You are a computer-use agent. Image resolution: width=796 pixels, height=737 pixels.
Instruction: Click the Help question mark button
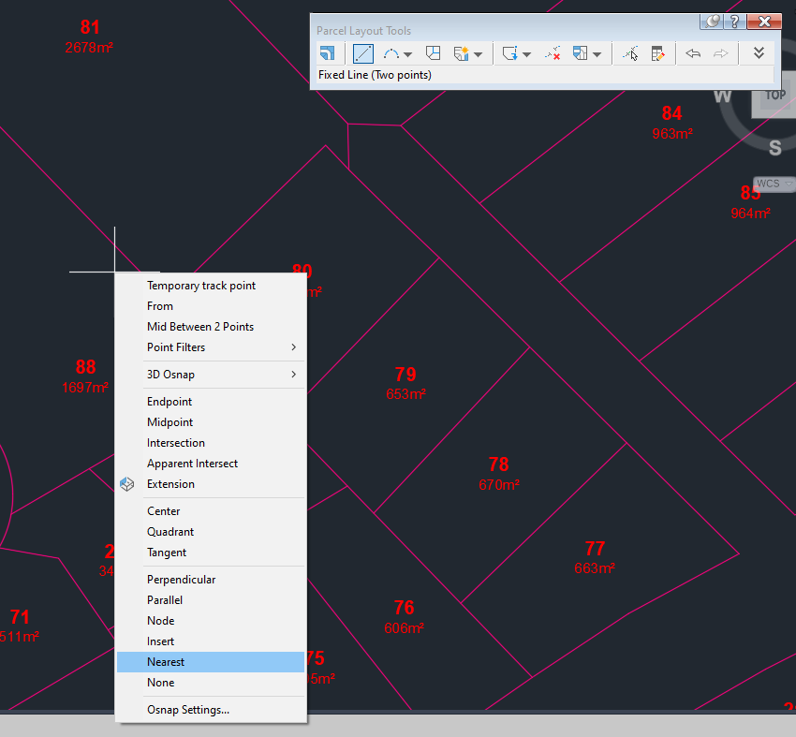(x=733, y=21)
